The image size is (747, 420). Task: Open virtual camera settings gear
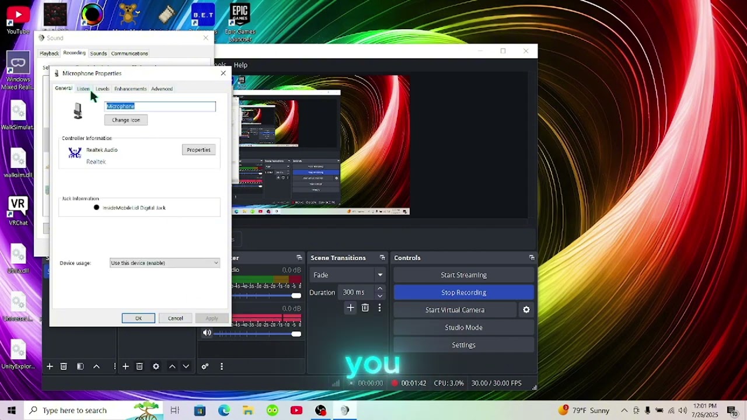click(x=526, y=310)
